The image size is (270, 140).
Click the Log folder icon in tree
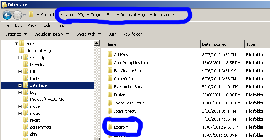coord(25,92)
